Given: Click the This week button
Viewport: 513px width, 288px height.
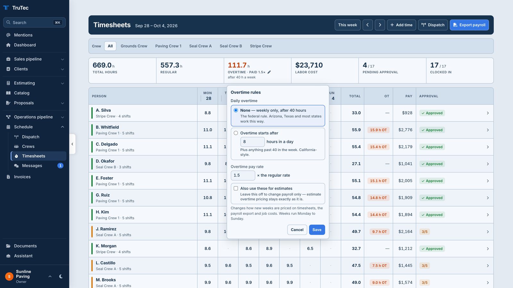Looking at the screenshot, I should point(348,25).
